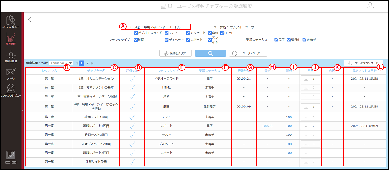Collapse the sidebar with the edge handle
This screenshot has width=389, height=170.
pos(23,110)
